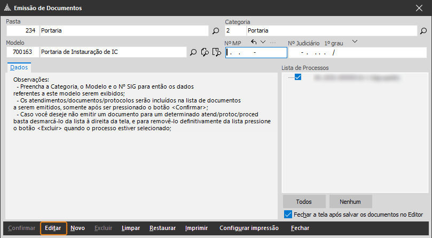Click the Modelo name Portaria de Instauração
Image resolution: width=432 pixels, height=238 pixels.
click(113, 52)
